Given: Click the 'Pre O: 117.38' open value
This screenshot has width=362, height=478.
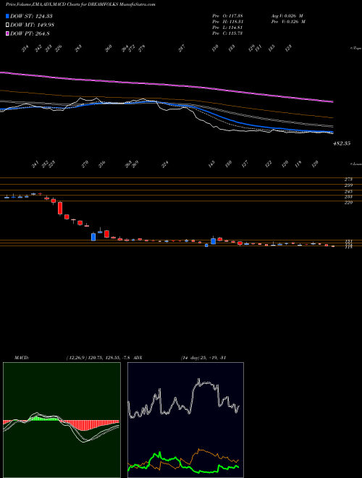Looking at the screenshot, I should click(227, 16).
